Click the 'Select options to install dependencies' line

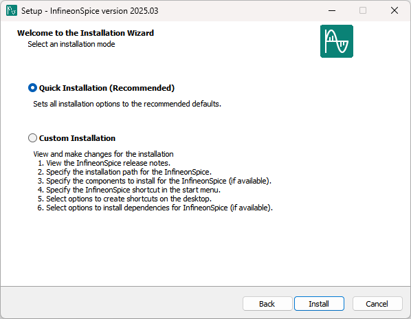tap(155, 208)
